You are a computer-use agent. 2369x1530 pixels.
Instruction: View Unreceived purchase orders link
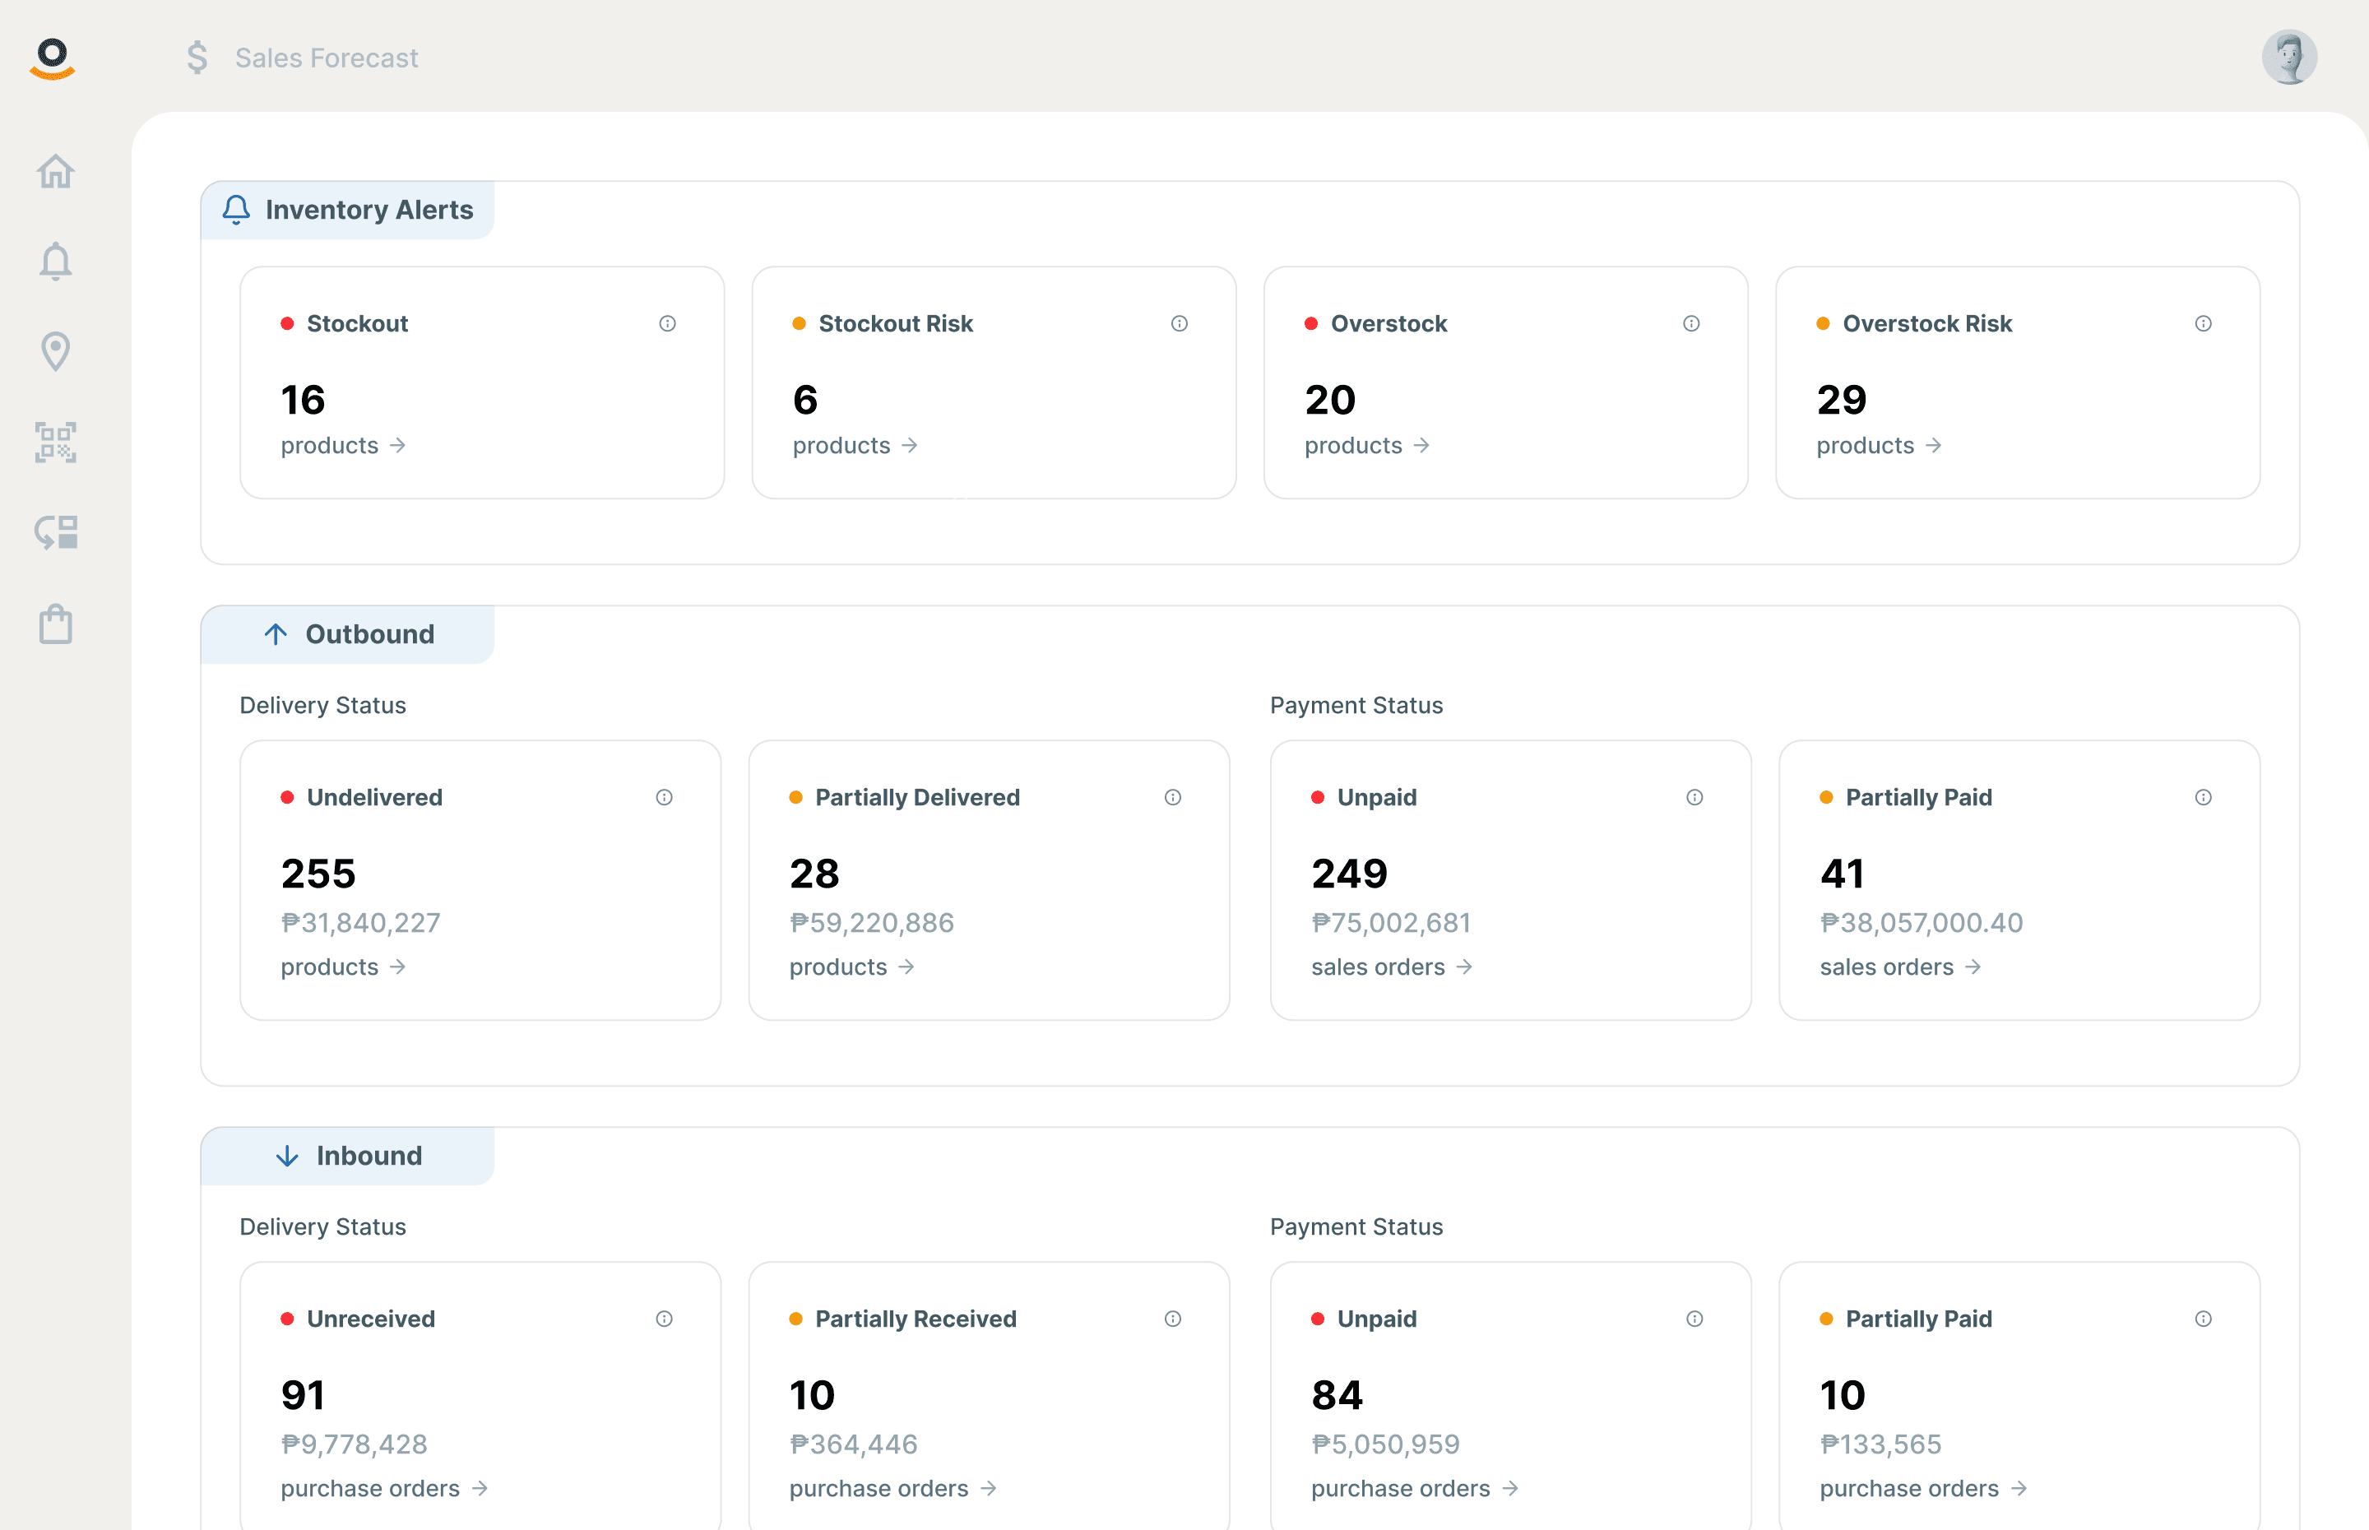click(383, 1489)
